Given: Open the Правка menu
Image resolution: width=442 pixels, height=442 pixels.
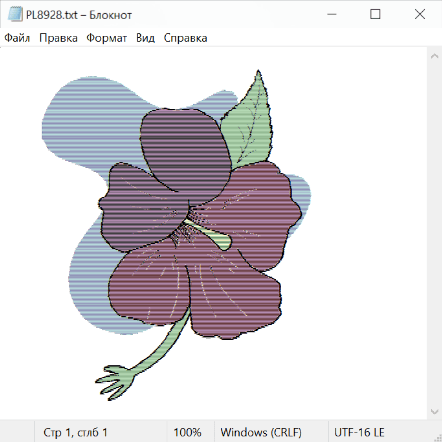Looking at the screenshot, I should pyautogui.click(x=58, y=38).
